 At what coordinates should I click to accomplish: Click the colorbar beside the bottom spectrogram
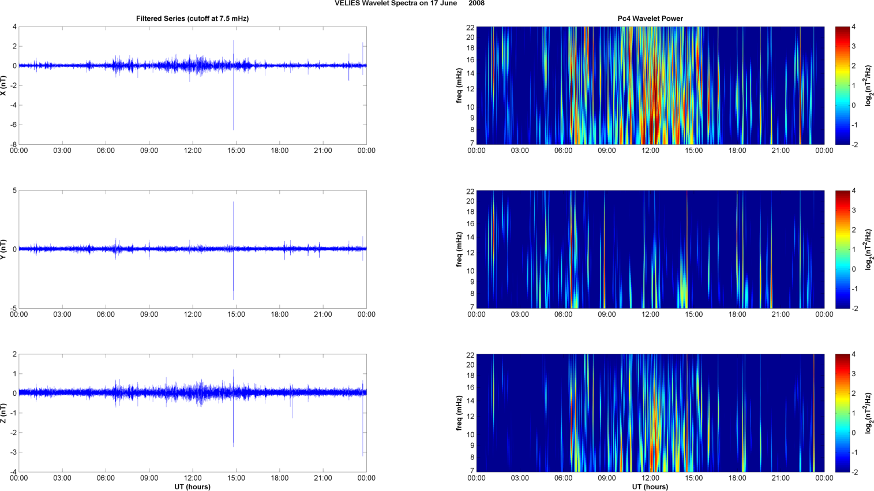pos(842,413)
